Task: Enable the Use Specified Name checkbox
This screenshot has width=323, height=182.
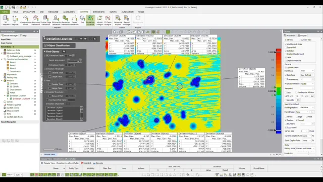Action: point(47,100)
